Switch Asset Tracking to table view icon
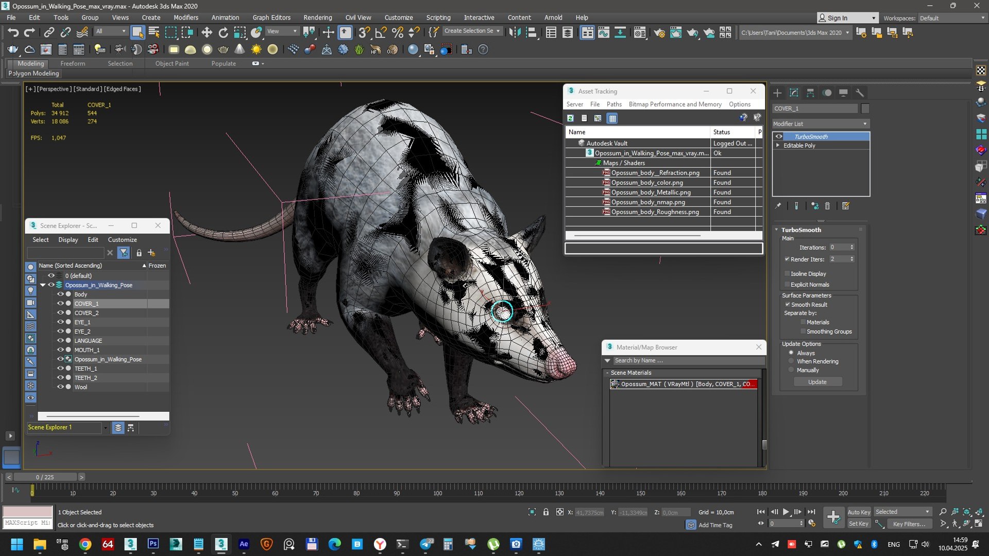The width and height of the screenshot is (989, 556). (612, 118)
